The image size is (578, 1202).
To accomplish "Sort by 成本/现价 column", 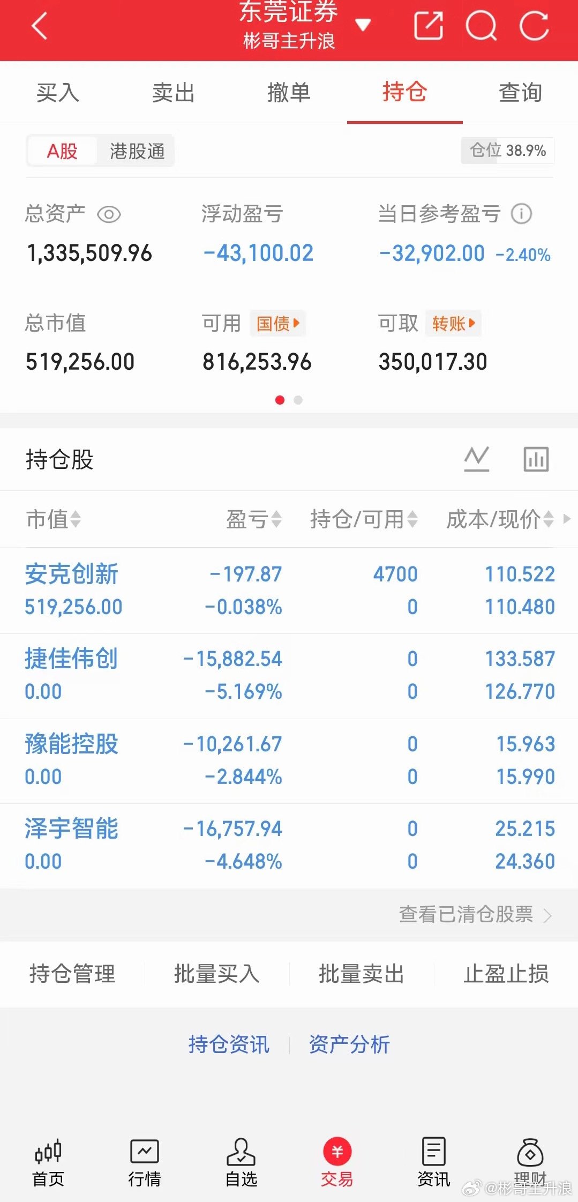I will pos(500,519).
